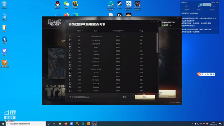Image resolution: width=224 pixels, height=126 pixels.
Task: Open the blue bird app desktop icon
Action: point(4,52)
